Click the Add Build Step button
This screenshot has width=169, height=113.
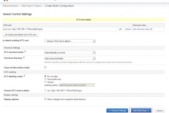[x=141, y=110]
